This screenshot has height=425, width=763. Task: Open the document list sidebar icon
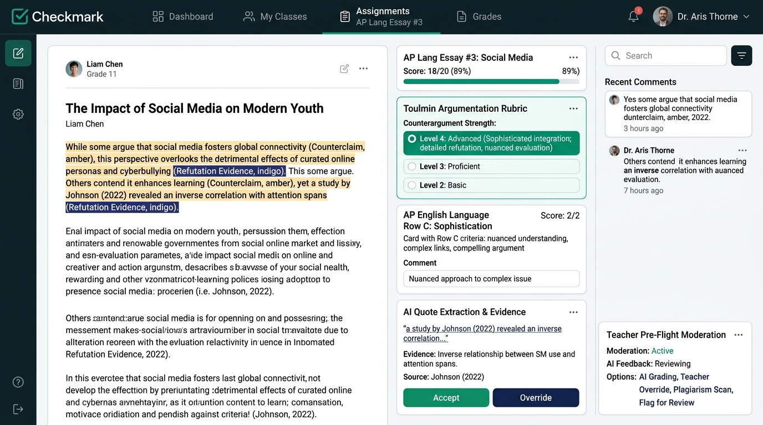(x=18, y=84)
